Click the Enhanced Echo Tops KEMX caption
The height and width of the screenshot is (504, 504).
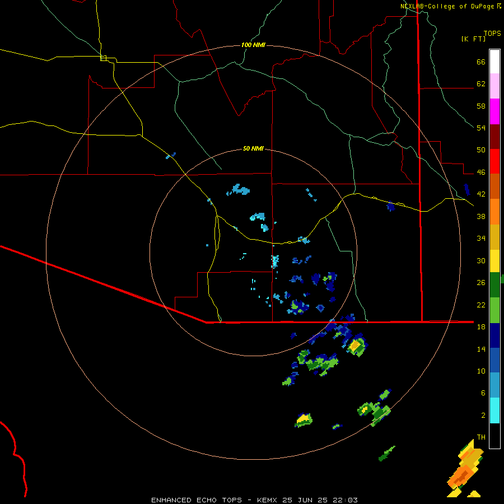pos(254,500)
